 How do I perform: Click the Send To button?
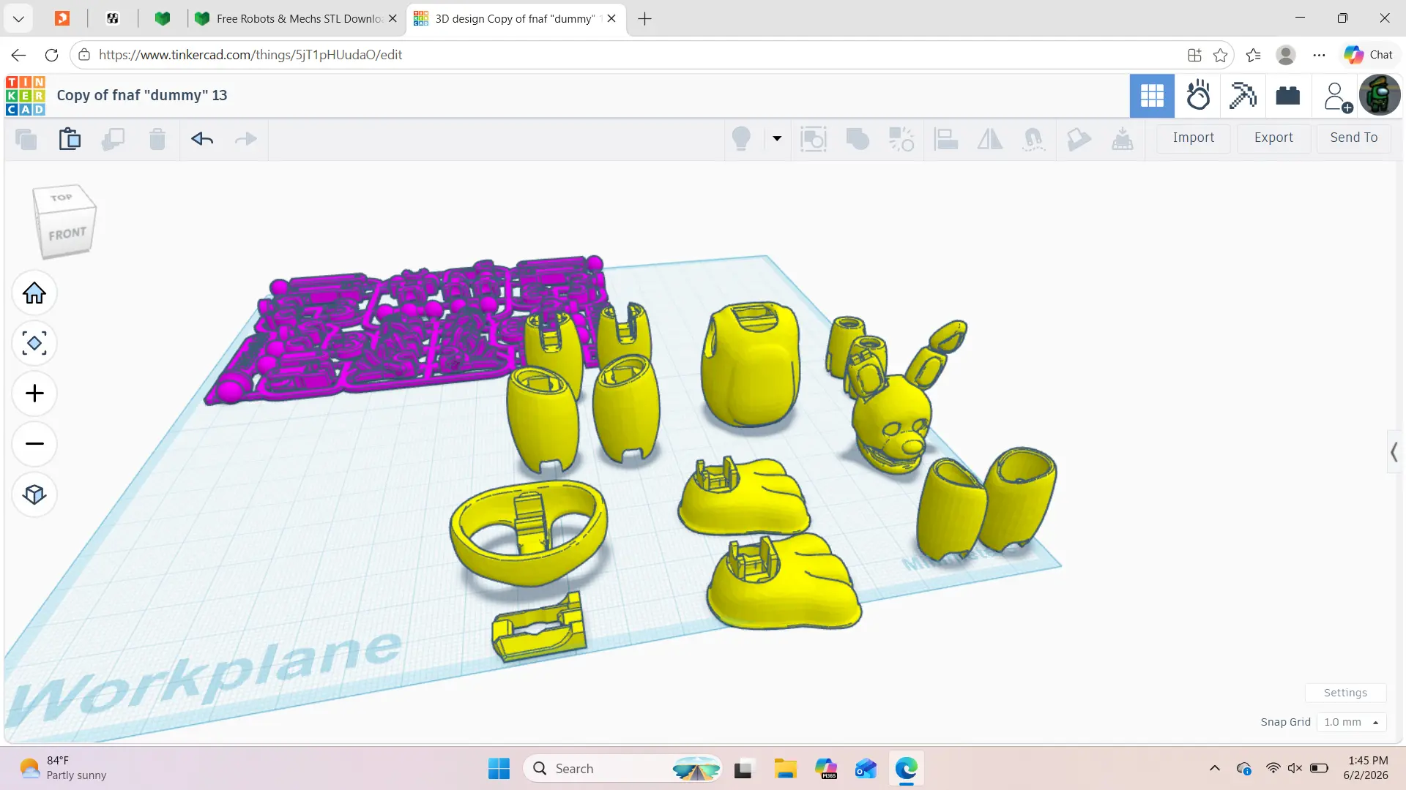tap(1354, 138)
